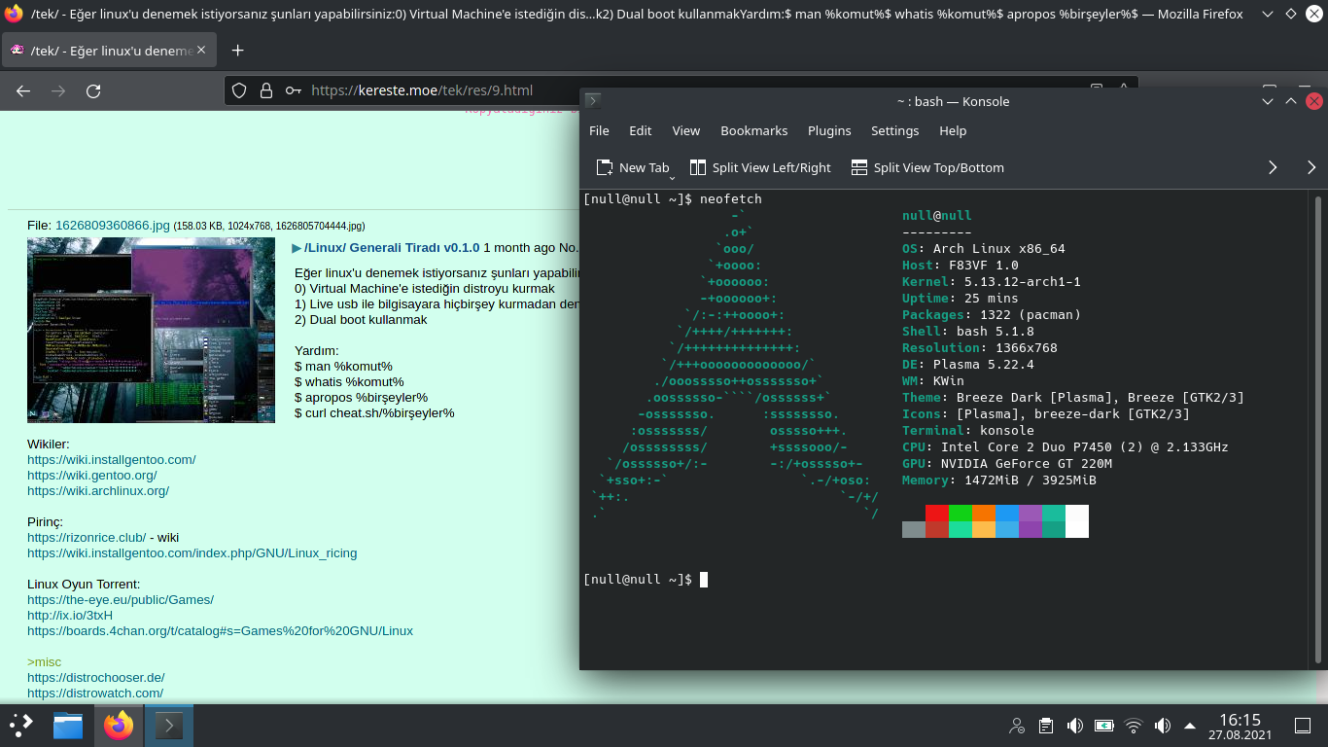This screenshot has height=747, width=1328.
Task: Open the Plugins menu in Konsole
Action: click(829, 130)
